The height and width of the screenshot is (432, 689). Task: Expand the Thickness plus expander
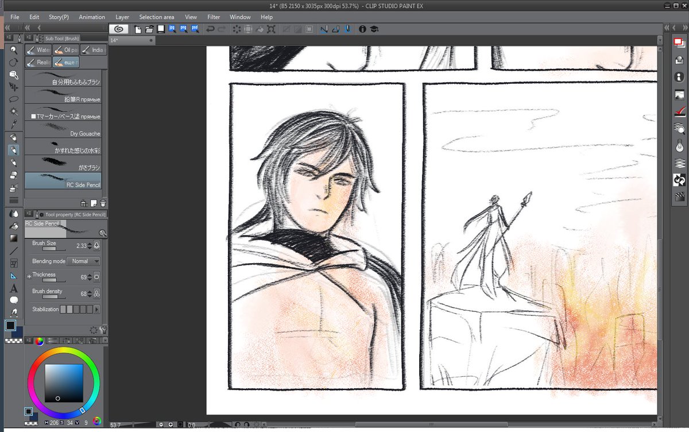click(x=29, y=277)
